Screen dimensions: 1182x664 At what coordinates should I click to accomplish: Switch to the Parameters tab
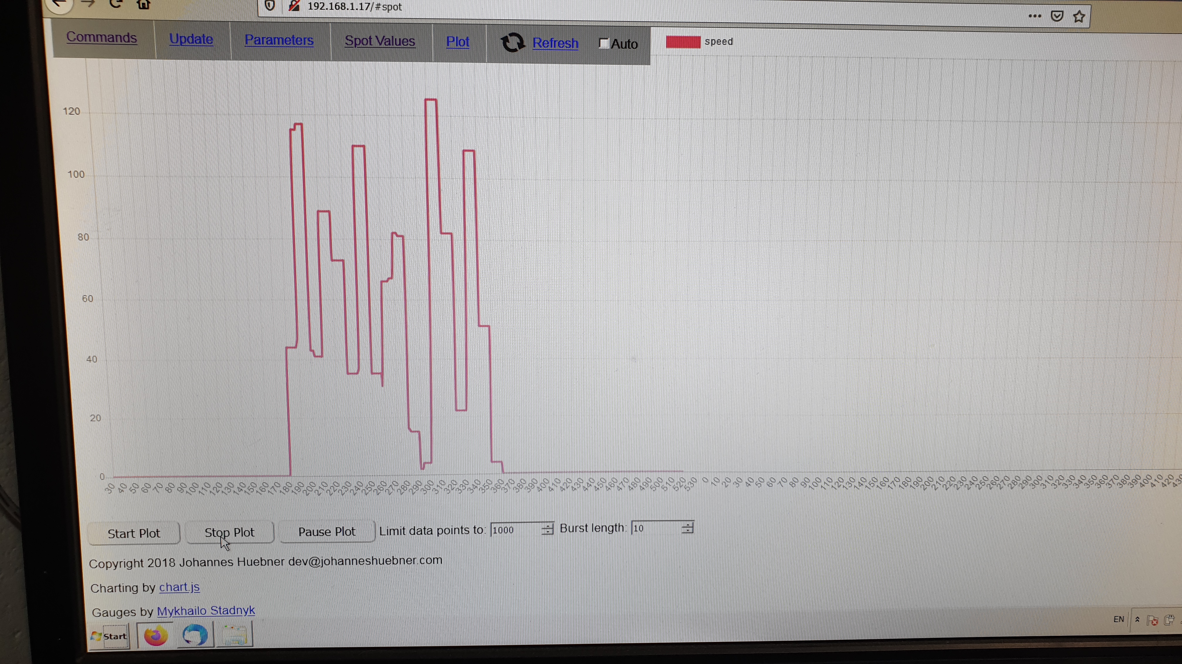tap(279, 40)
